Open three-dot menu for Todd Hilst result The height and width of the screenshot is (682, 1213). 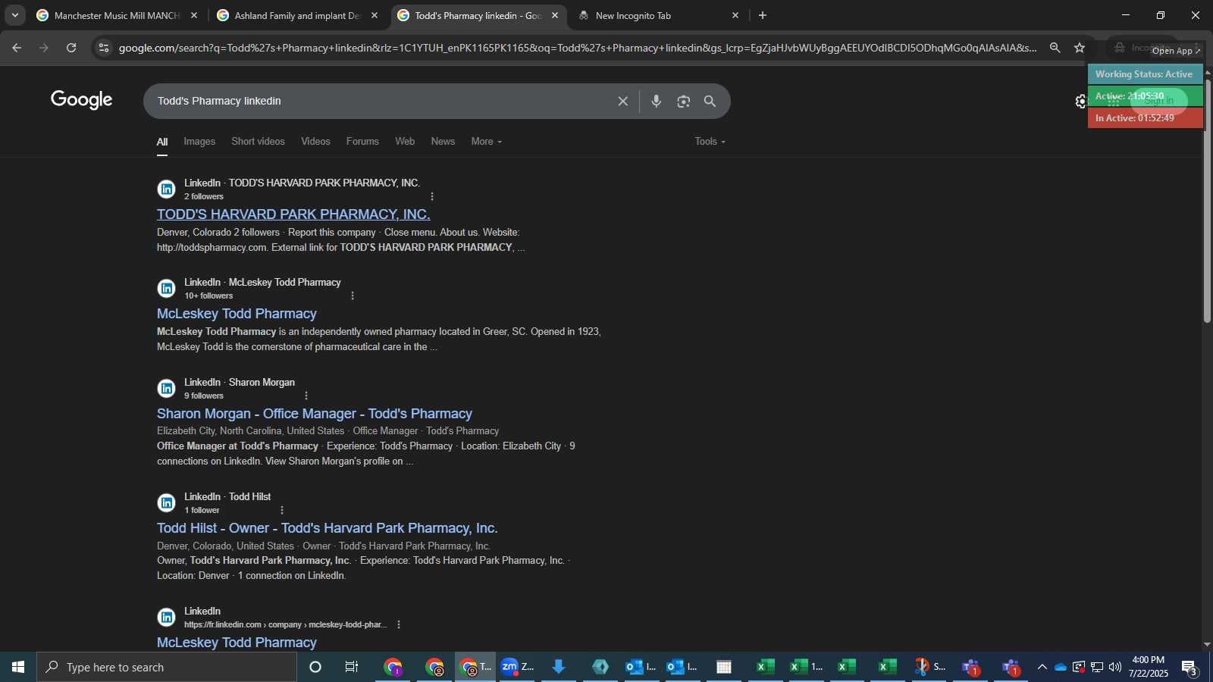coord(282,510)
